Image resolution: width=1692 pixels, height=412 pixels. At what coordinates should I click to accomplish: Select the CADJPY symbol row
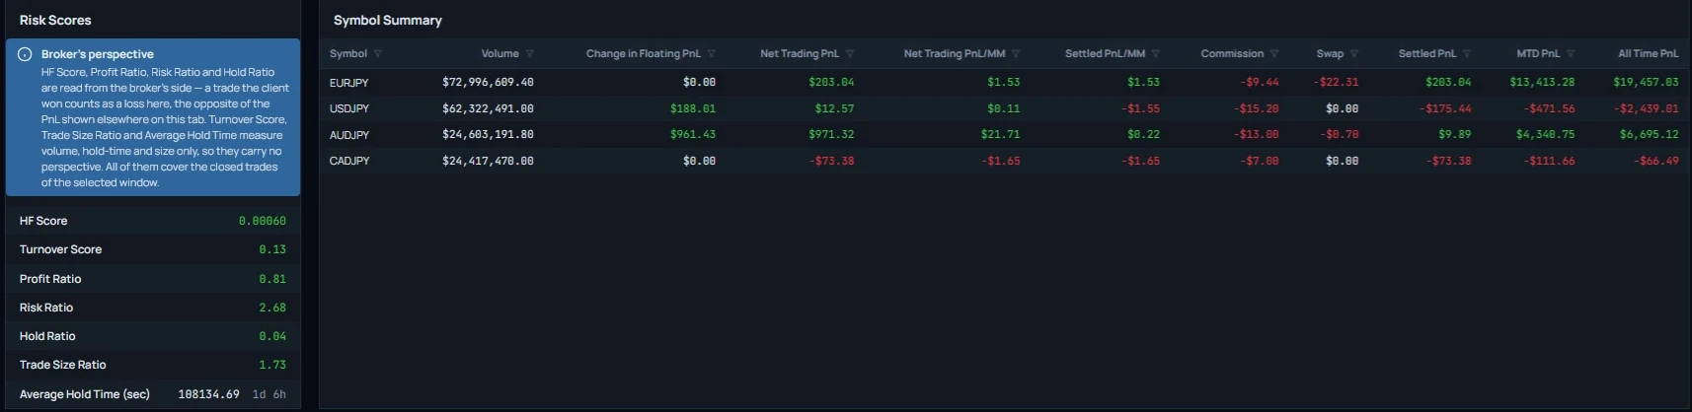click(x=1004, y=161)
